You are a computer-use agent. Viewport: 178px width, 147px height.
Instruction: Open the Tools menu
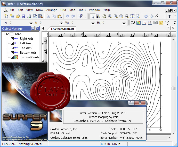[x=82, y=10]
